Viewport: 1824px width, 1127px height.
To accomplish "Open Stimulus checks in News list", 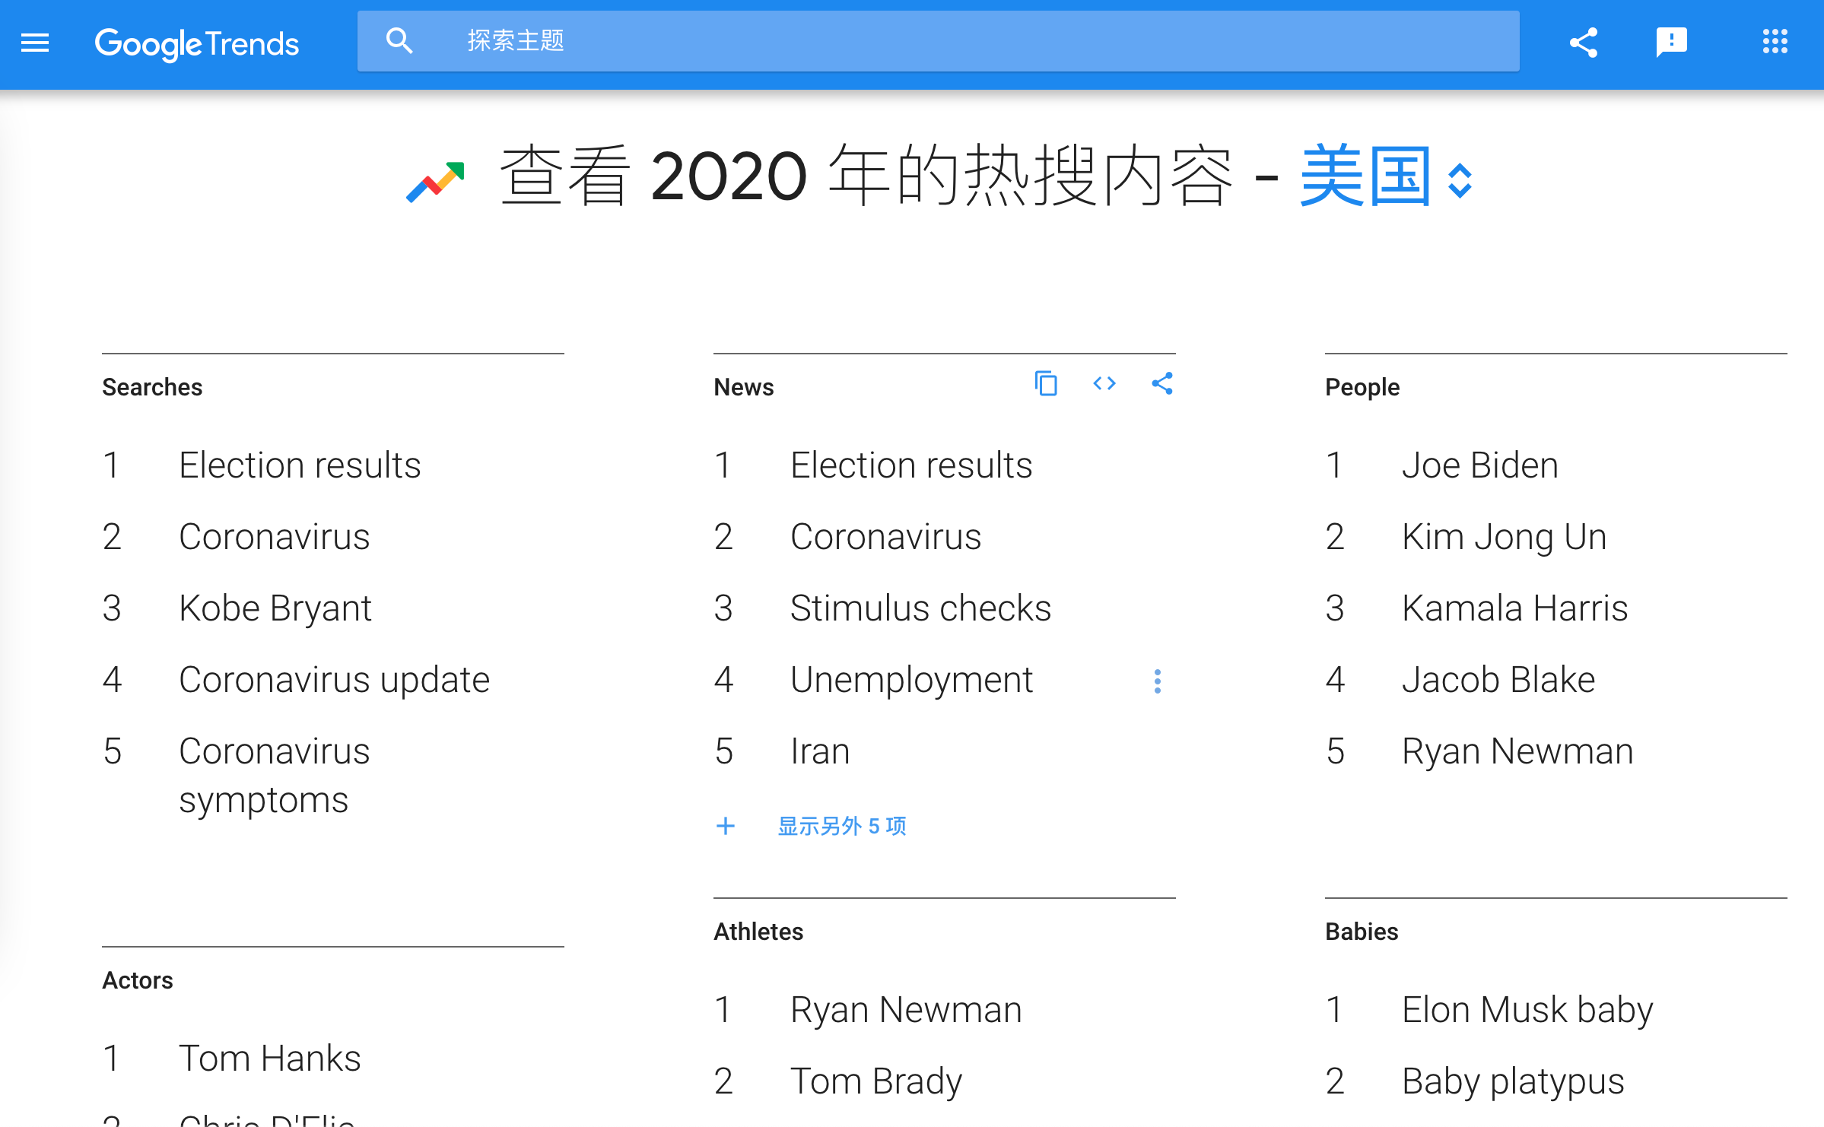I will tap(920, 608).
